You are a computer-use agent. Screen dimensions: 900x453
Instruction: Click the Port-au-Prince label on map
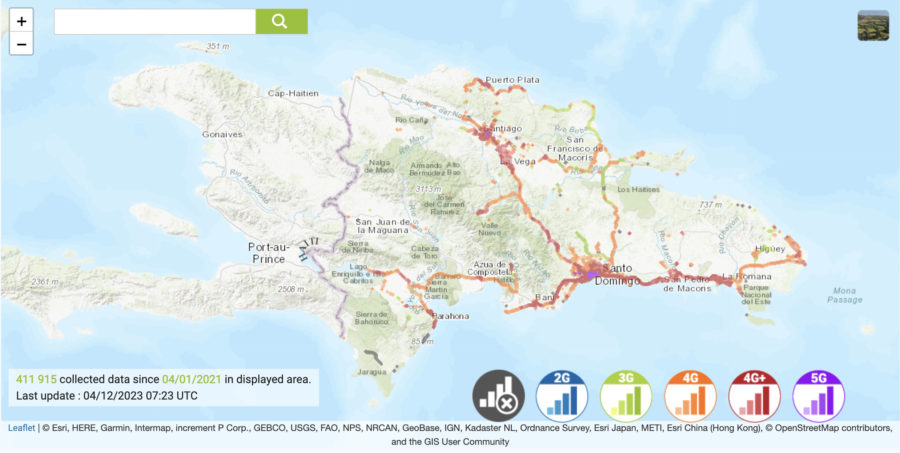coord(269,253)
